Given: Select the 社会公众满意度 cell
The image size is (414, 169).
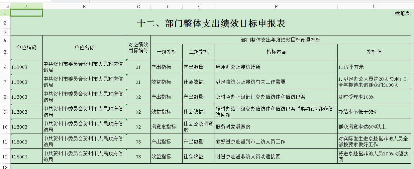Looking at the screenshot, I should point(199,127).
